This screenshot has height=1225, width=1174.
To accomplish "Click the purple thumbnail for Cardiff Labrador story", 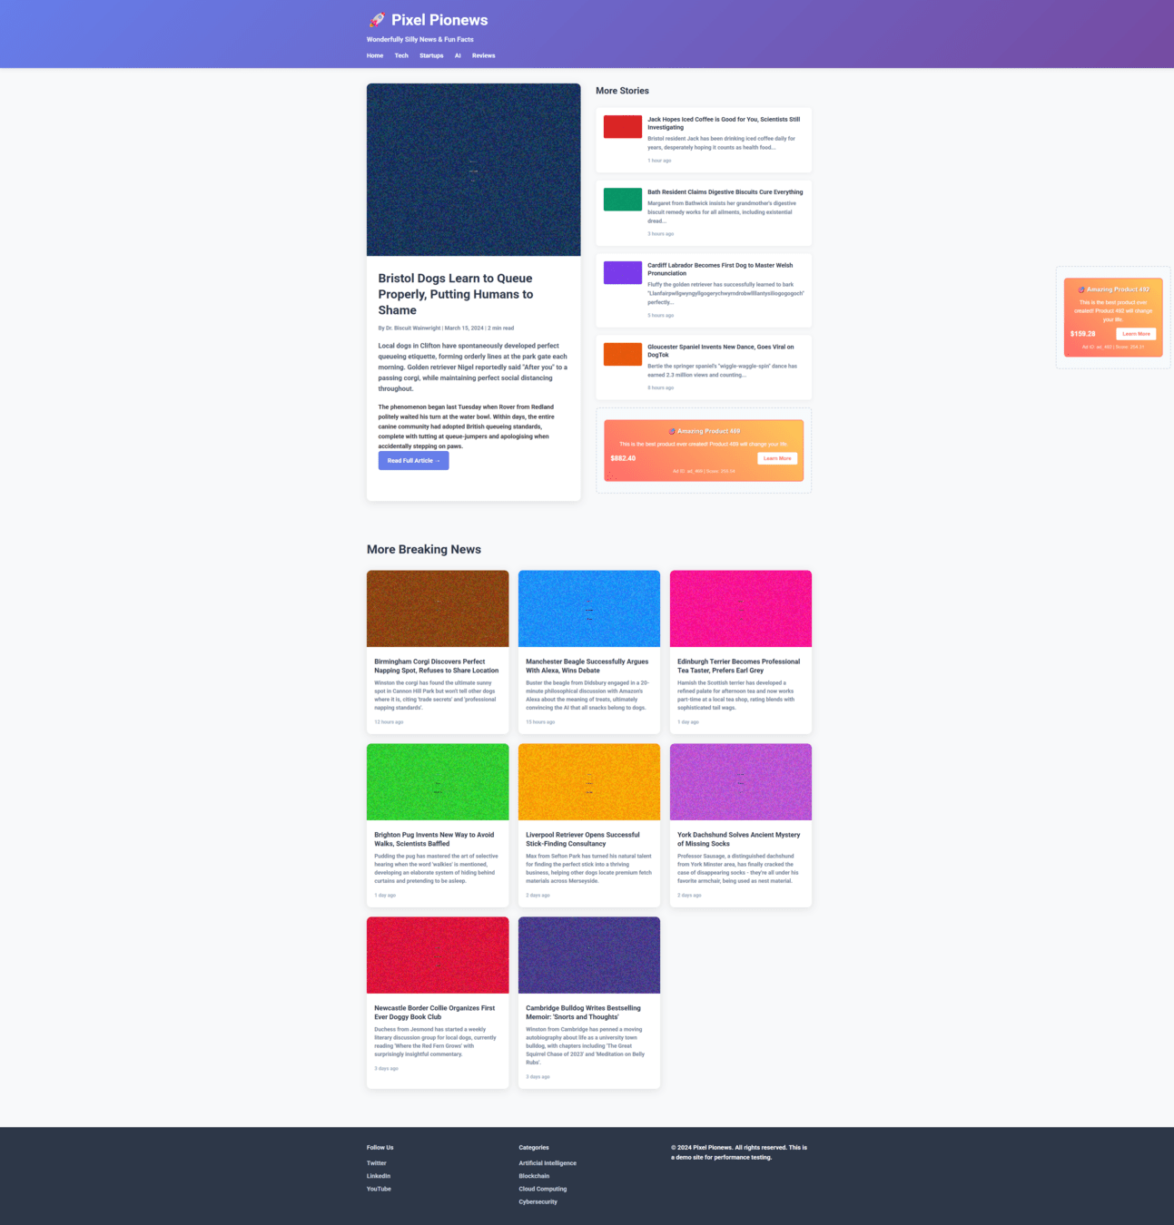I will click(x=623, y=272).
